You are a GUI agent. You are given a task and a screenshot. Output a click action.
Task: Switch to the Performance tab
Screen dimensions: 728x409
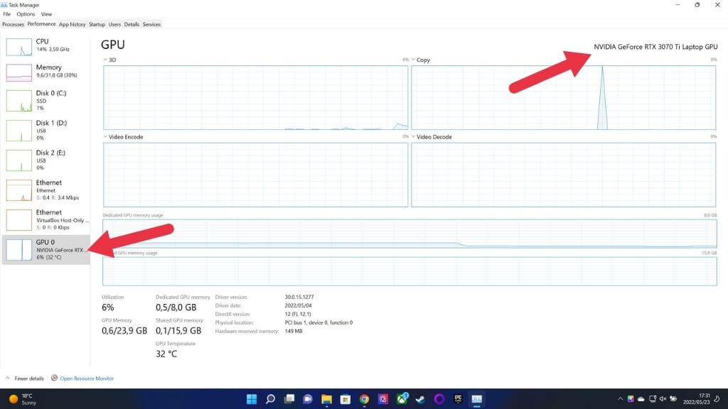41,24
